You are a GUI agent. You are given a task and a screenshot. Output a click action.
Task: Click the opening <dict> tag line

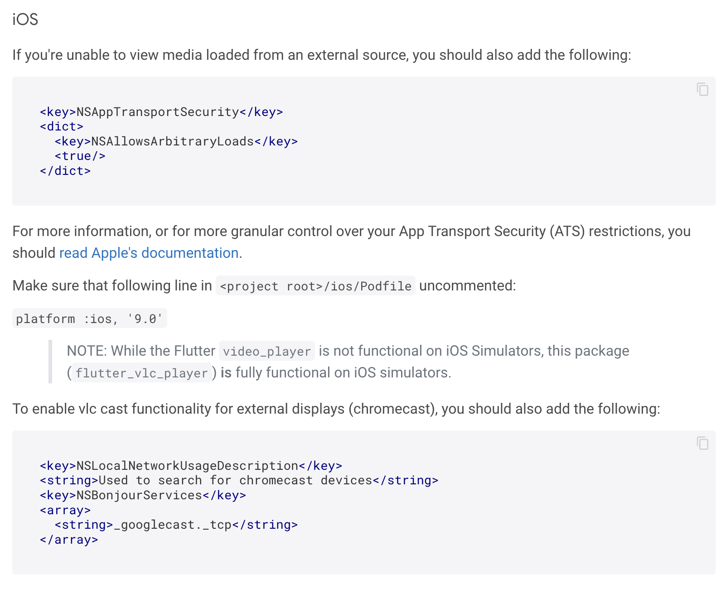click(62, 126)
